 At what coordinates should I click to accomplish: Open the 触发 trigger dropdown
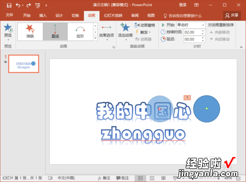pyautogui.click(x=143, y=32)
